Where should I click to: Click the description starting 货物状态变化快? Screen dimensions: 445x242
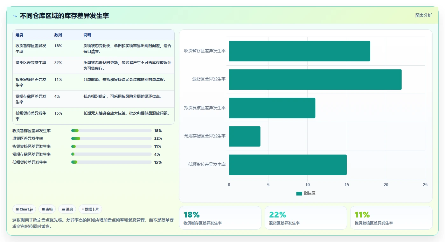pos(127,48)
